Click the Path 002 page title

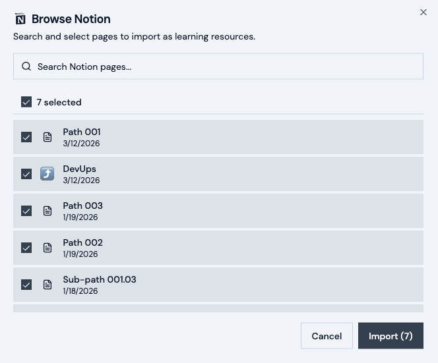(x=82, y=243)
